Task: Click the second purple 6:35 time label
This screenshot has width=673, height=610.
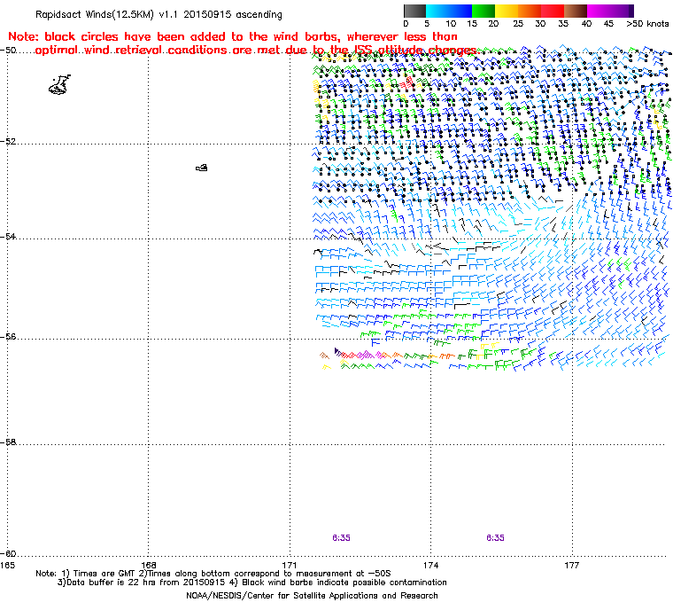Action: (x=495, y=538)
